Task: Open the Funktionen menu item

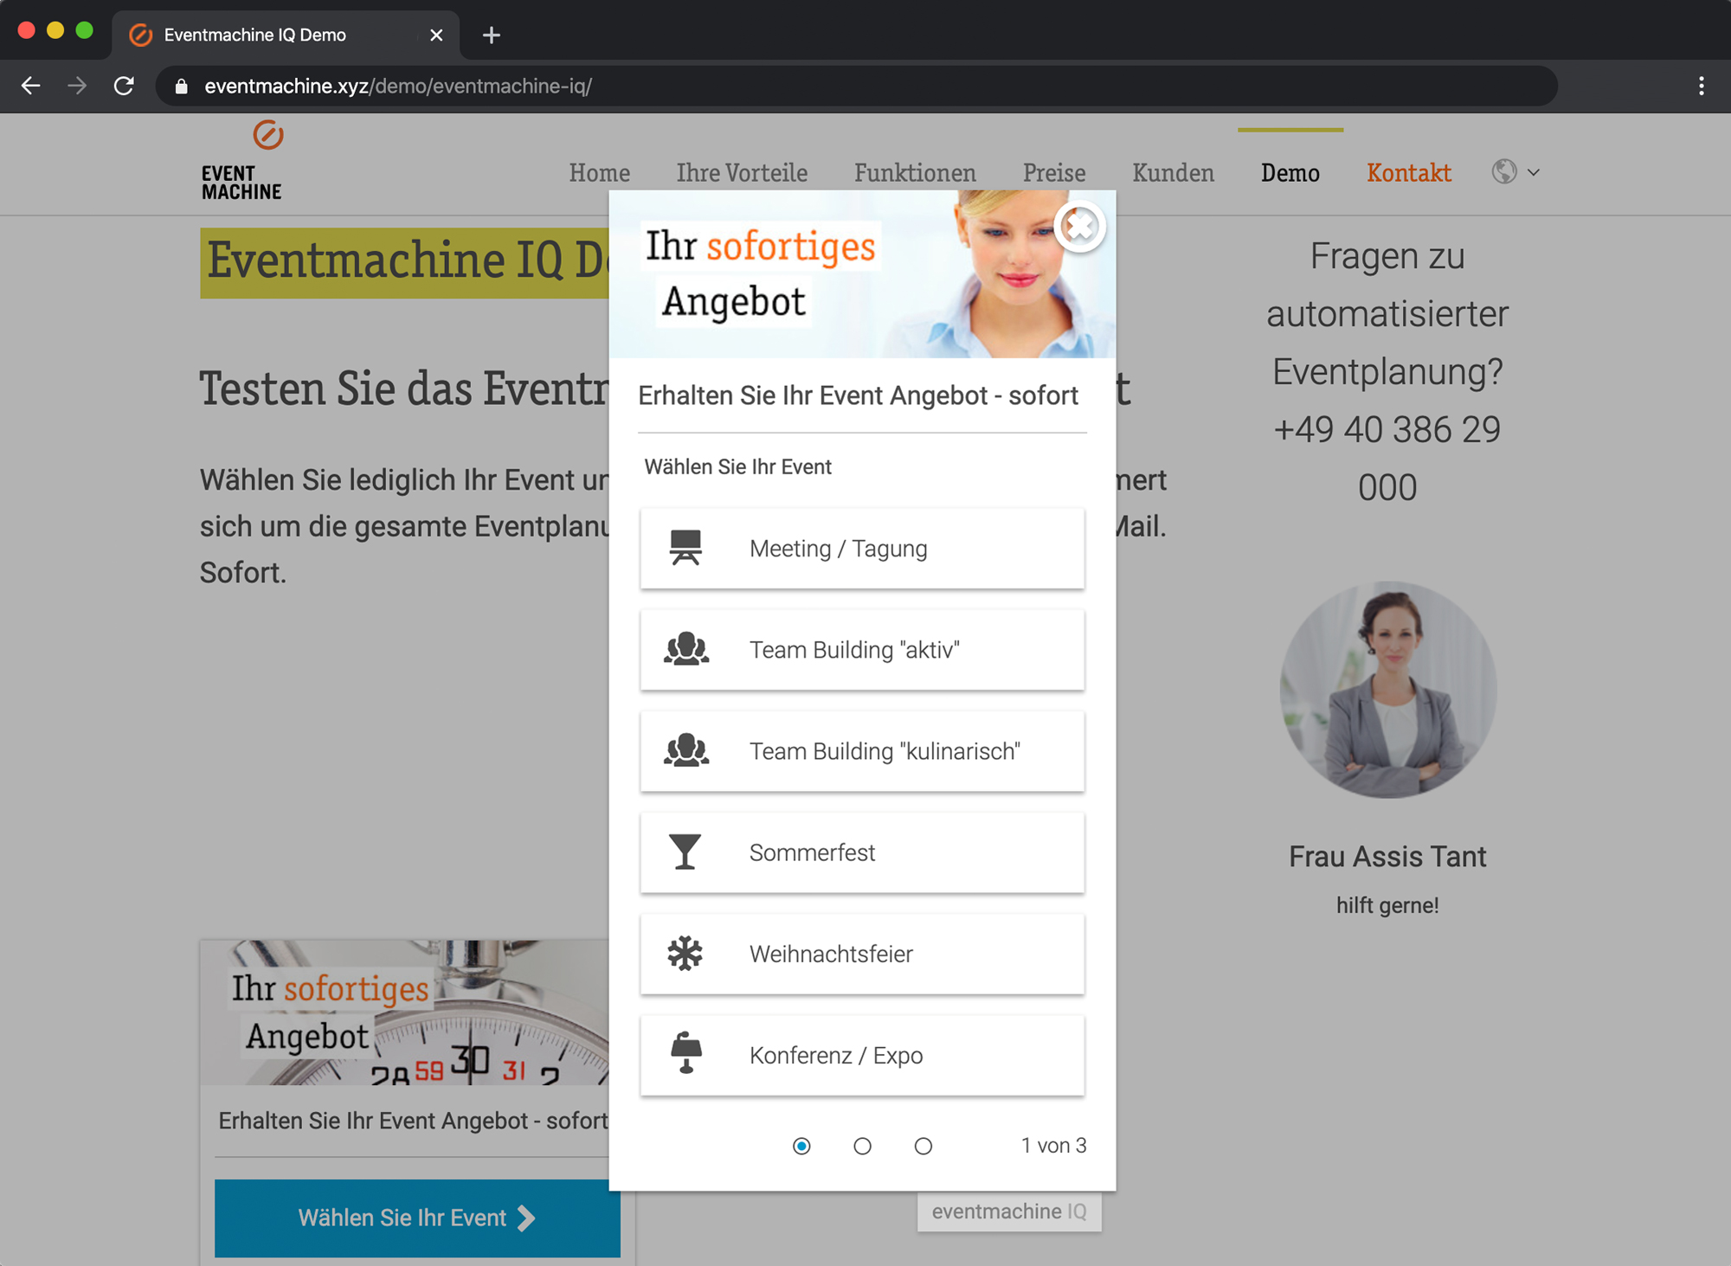Action: coord(915,173)
